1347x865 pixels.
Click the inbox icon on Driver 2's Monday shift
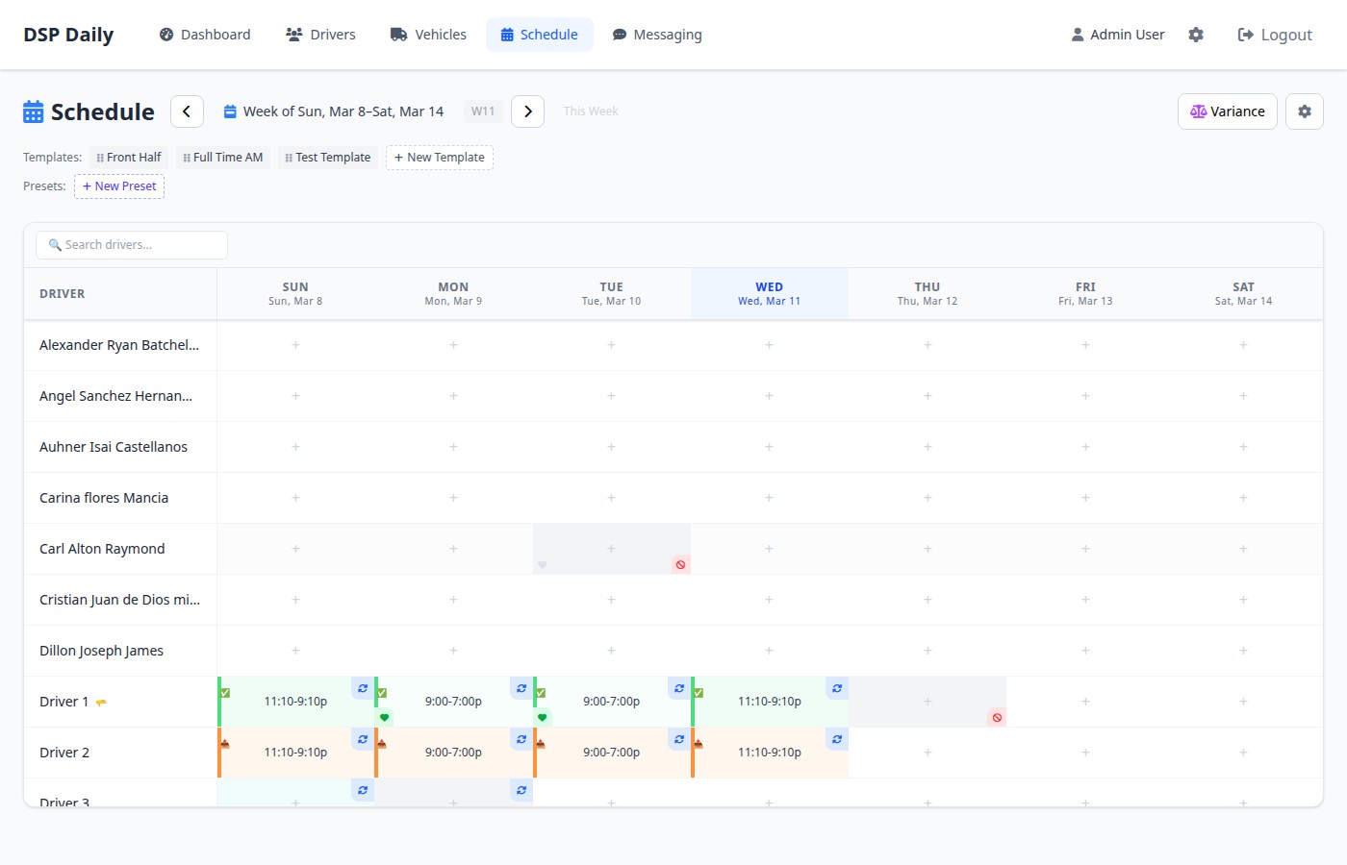(x=382, y=743)
